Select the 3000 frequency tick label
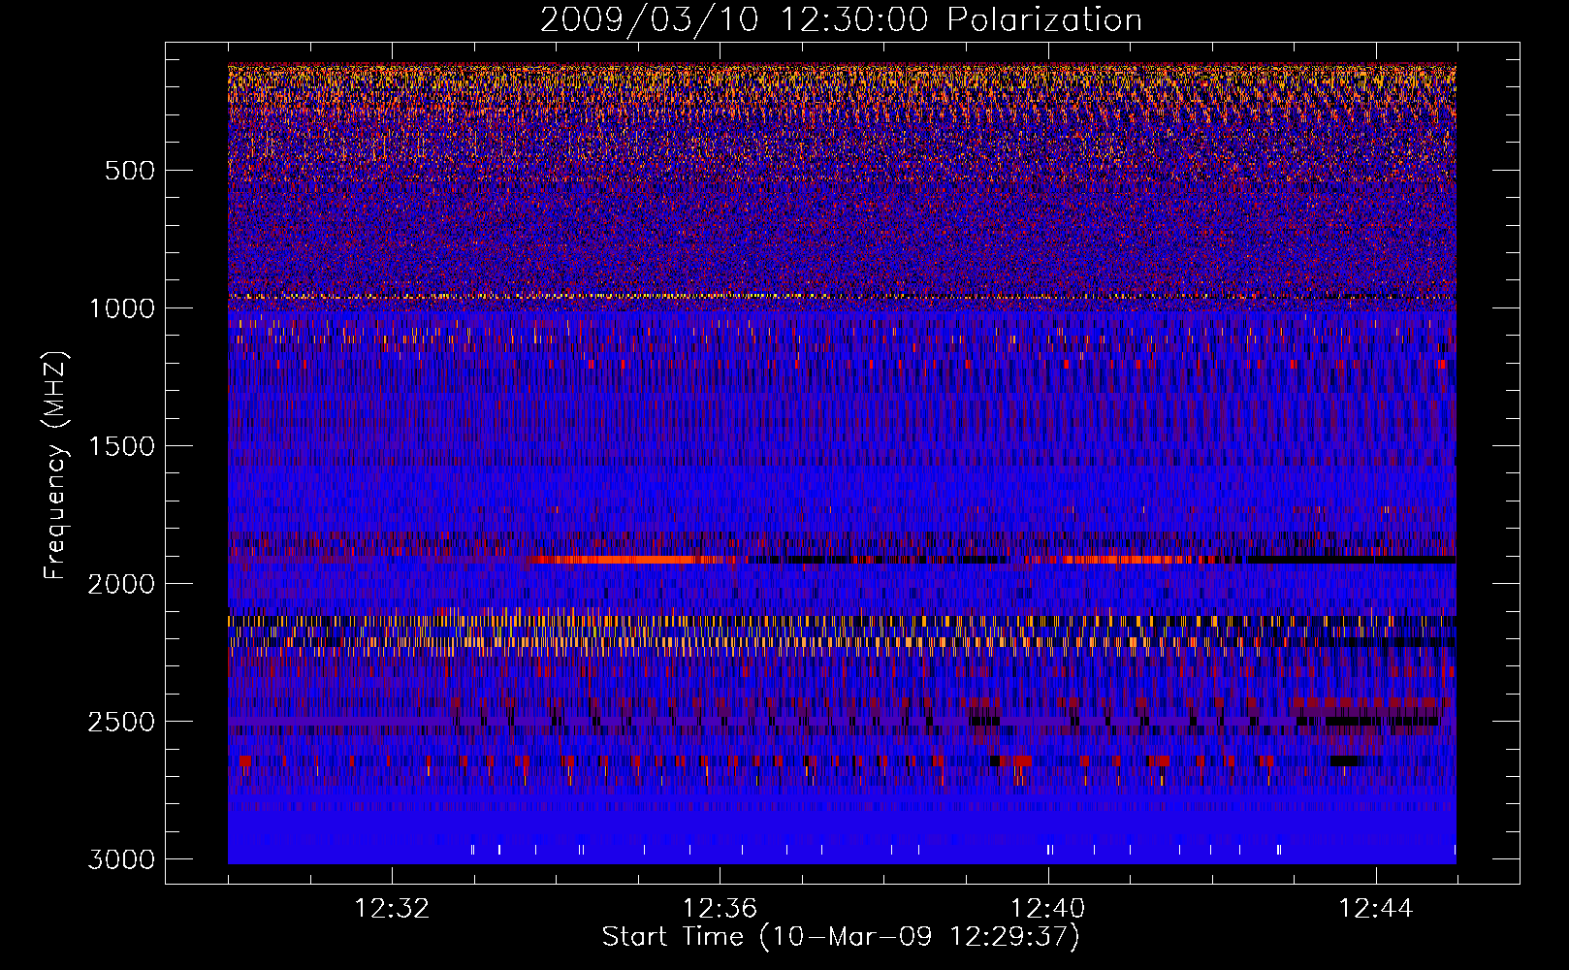 coord(121,859)
